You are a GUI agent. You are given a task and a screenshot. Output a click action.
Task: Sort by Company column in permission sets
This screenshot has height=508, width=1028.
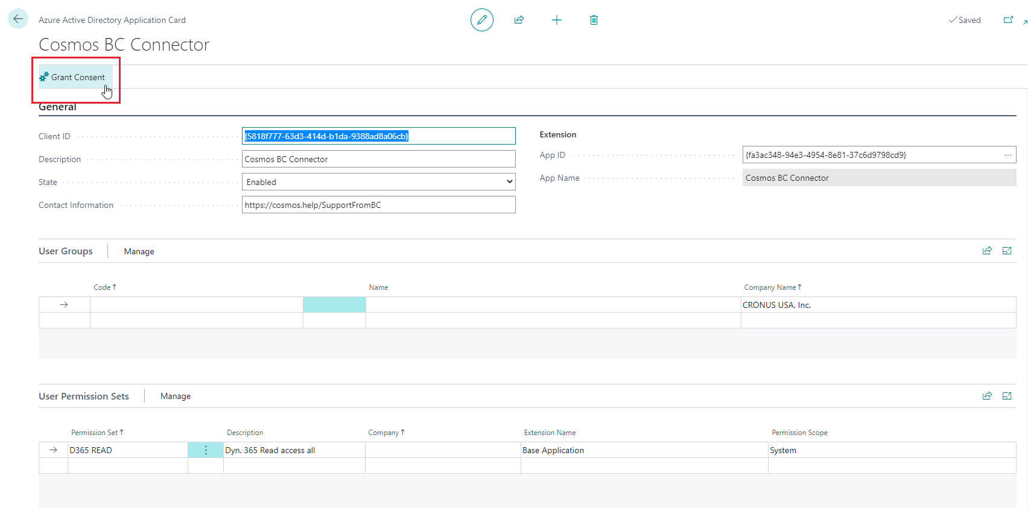[x=386, y=433]
